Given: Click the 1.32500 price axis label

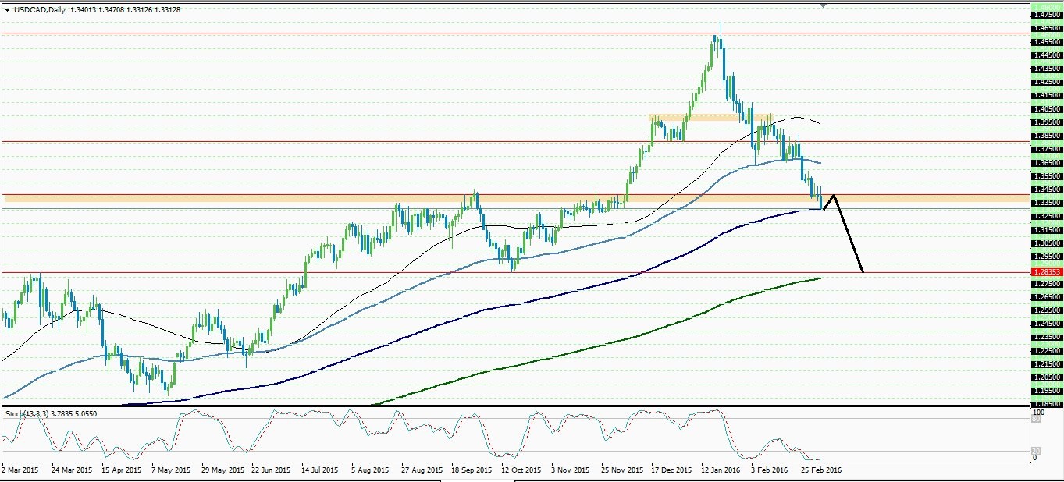Looking at the screenshot, I should click(x=1046, y=216).
